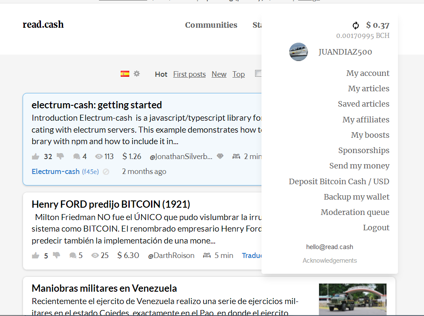Open article 'electrum-cash: getting started'
Viewport: 424px width, 316px height.
point(97,105)
